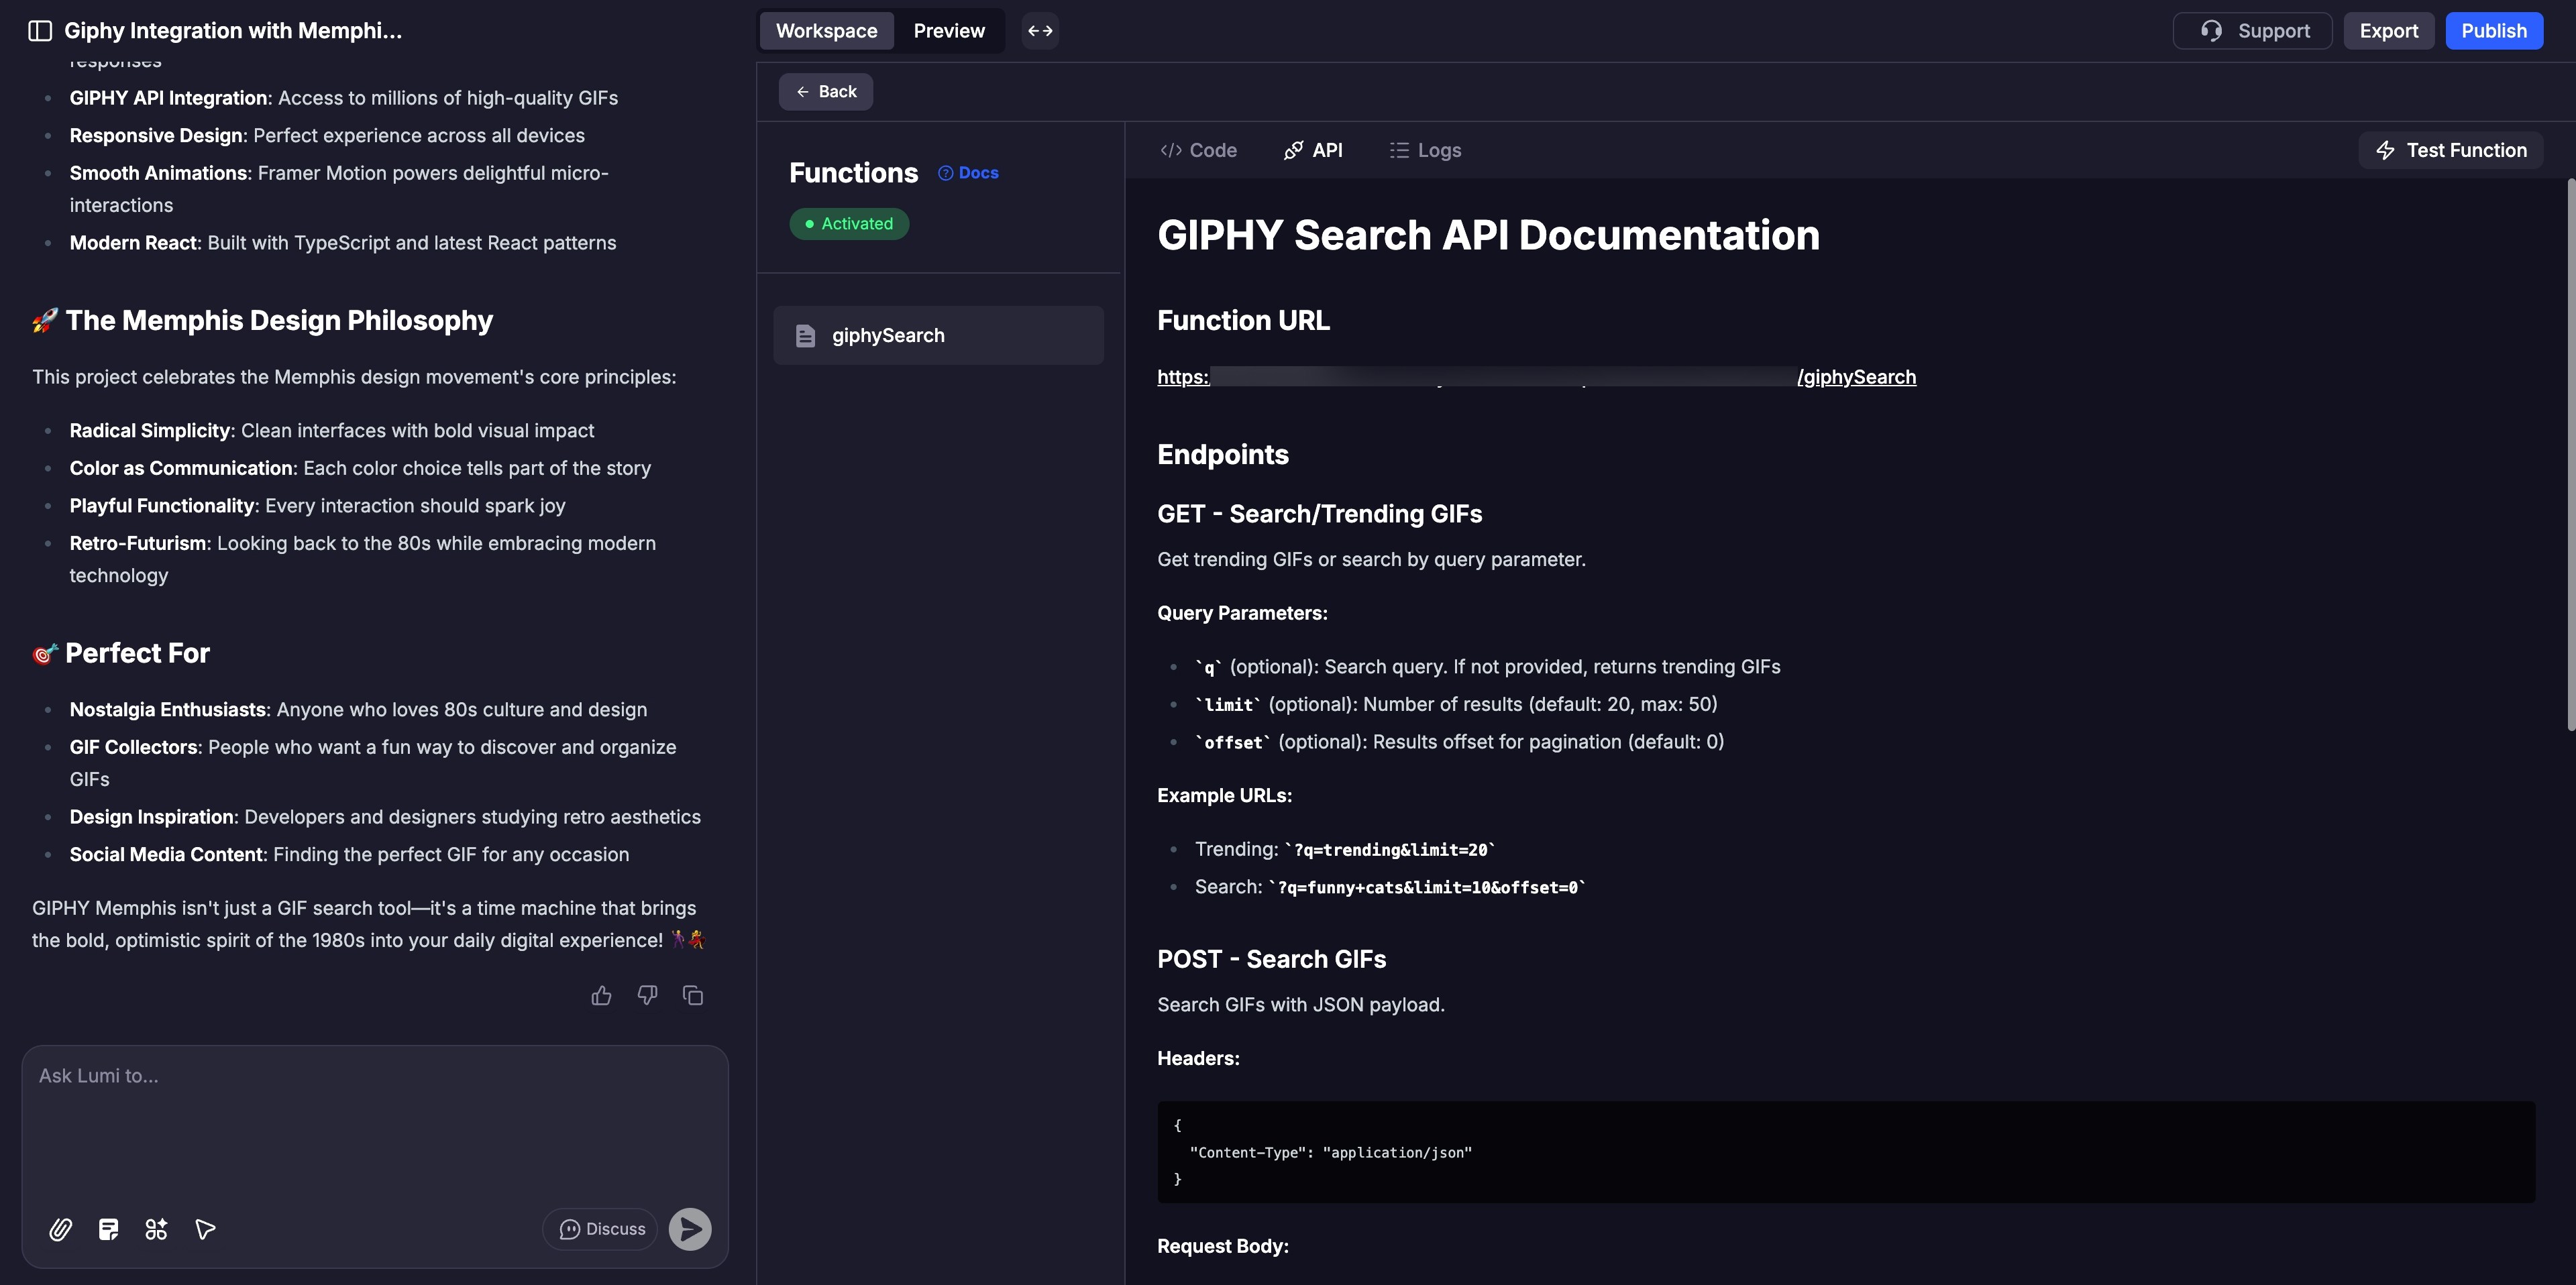Viewport: 2576px width, 1285px height.
Task: Open the Code tab
Action: [1198, 150]
